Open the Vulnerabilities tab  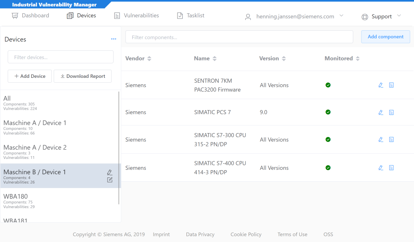(x=137, y=16)
